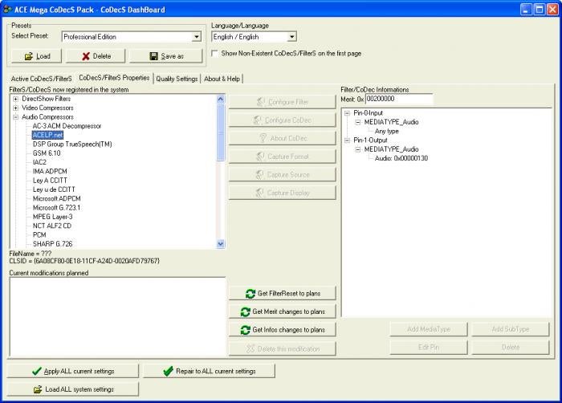Collapse the Pin-1-Output node
Screen dimensions: 562x403
pyautogui.click(x=347, y=140)
